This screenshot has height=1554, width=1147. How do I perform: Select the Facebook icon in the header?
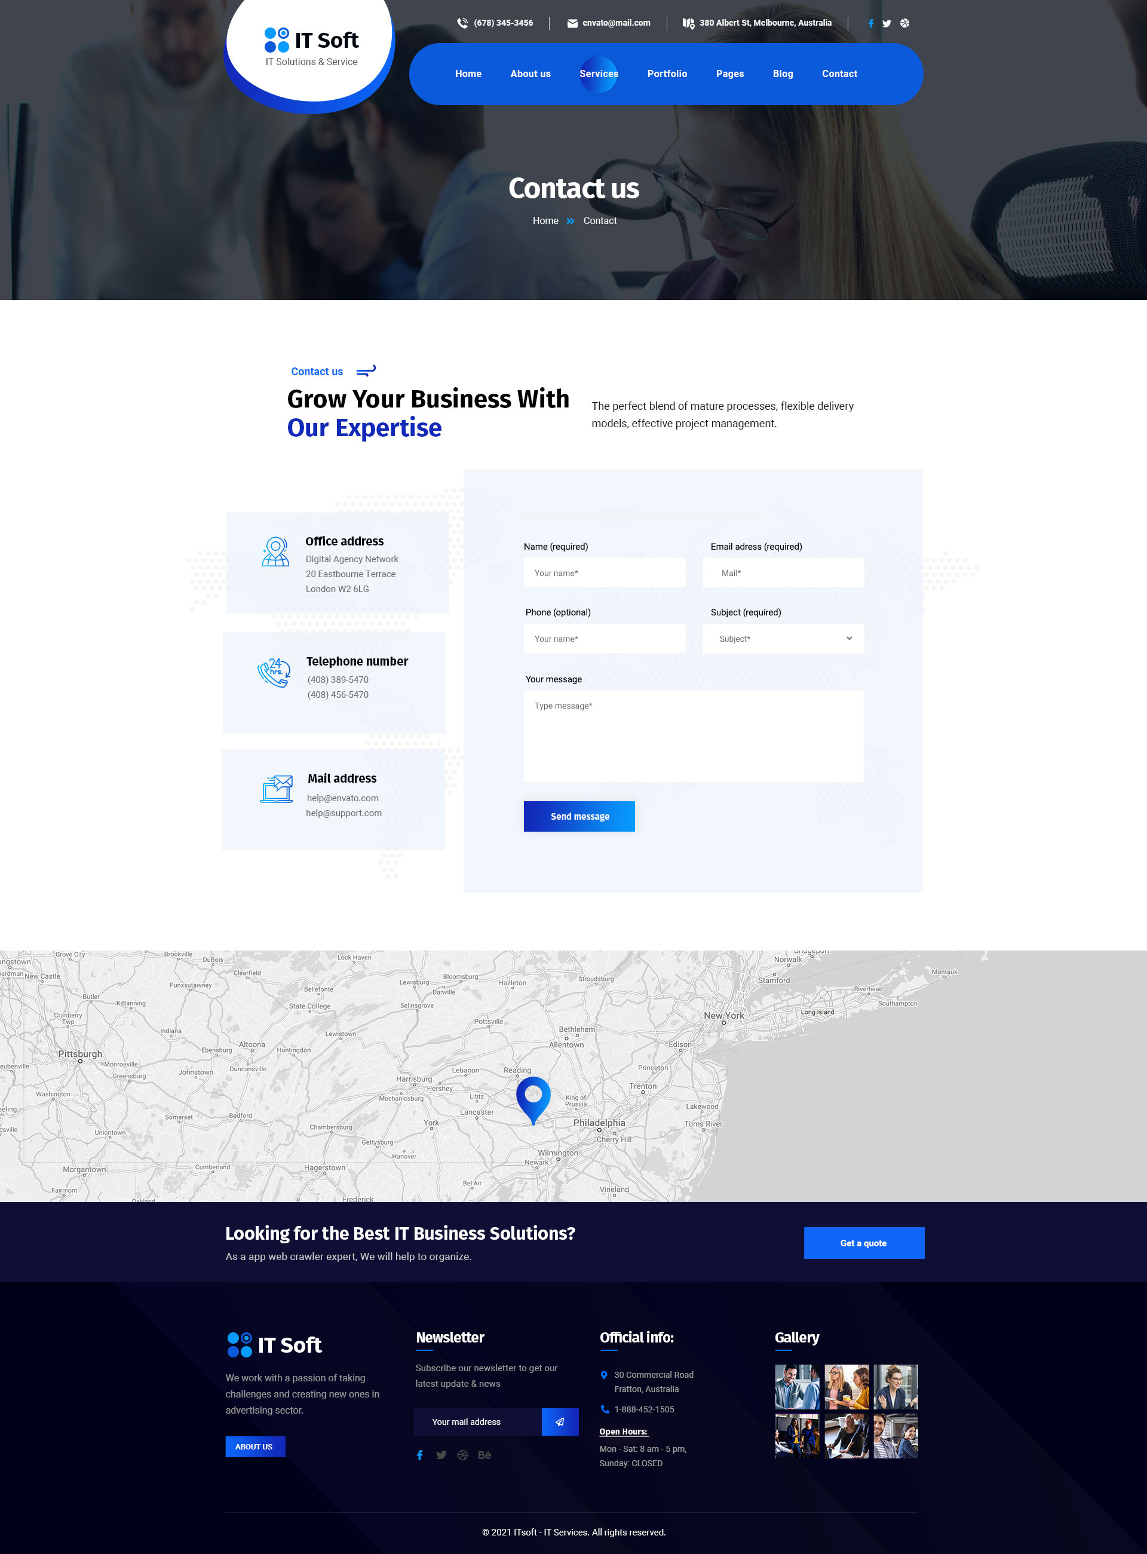click(872, 23)
